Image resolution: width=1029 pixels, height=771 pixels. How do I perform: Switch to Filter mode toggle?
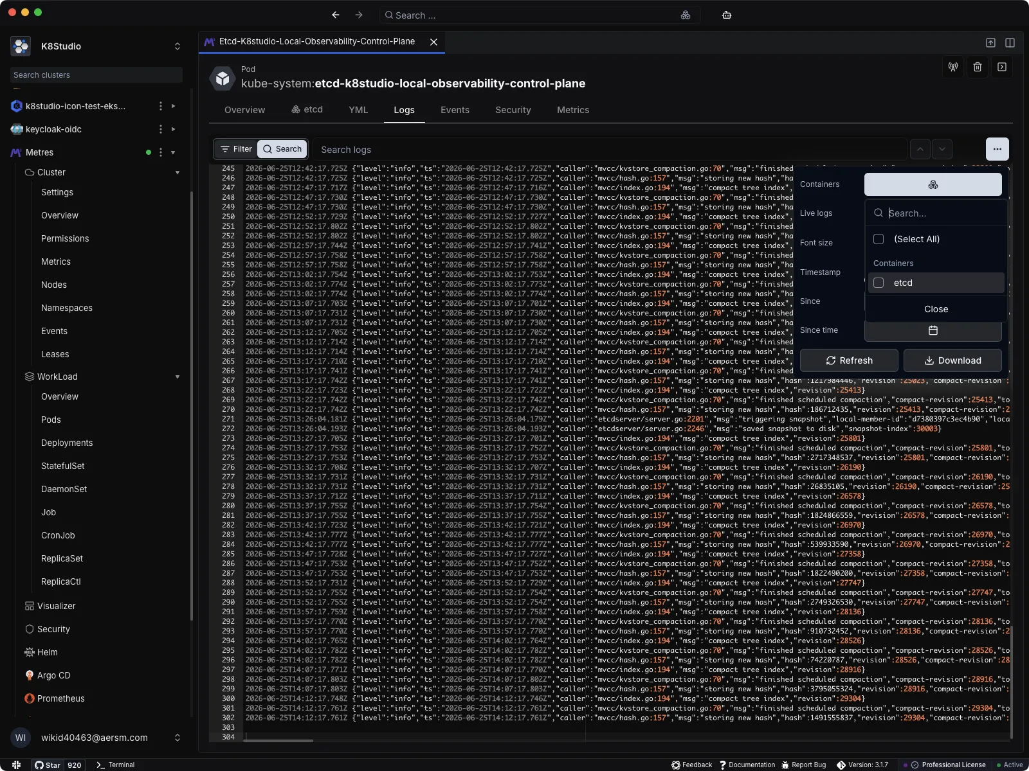[236, 149]
